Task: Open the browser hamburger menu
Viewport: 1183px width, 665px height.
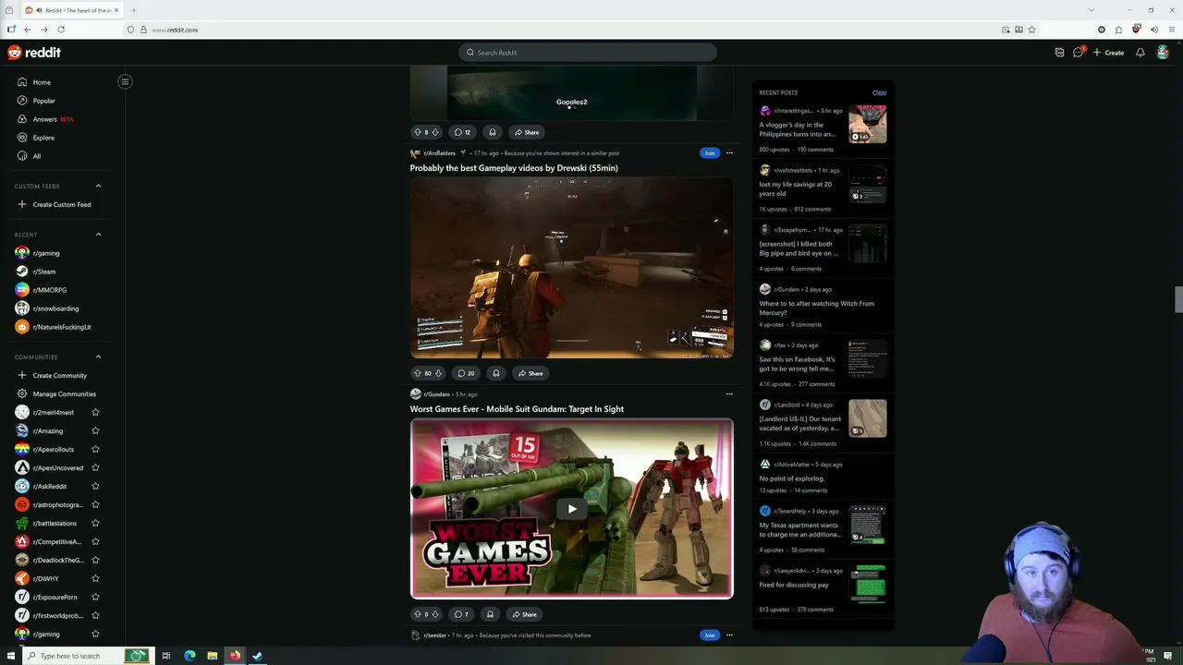Action: coord(1171,30)
